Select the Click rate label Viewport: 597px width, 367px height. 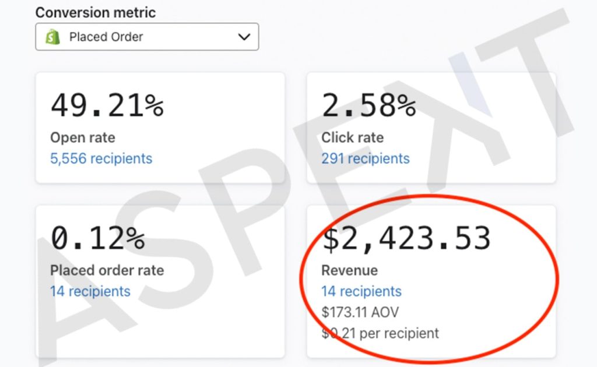[x=352, y=137]
